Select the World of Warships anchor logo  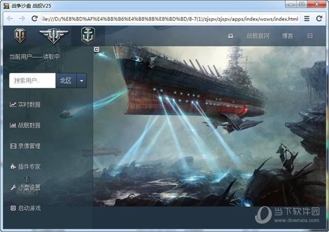pos(88,36)
